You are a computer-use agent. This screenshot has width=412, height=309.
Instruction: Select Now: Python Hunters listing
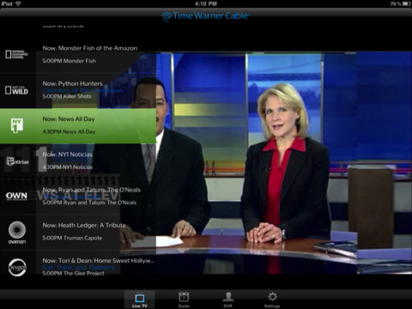[x=73, y=83]
